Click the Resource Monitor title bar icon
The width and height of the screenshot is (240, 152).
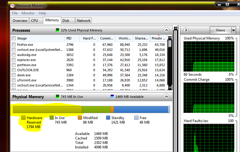(x=12, y=6)
